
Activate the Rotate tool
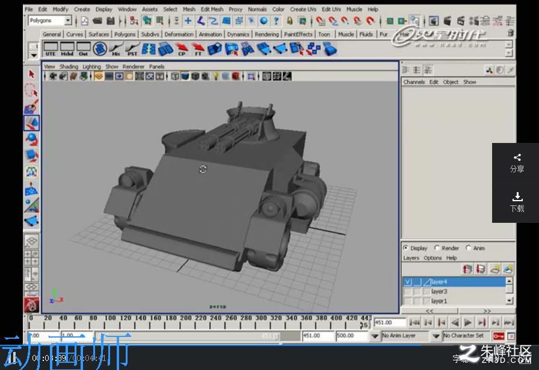tap(32, 139)
